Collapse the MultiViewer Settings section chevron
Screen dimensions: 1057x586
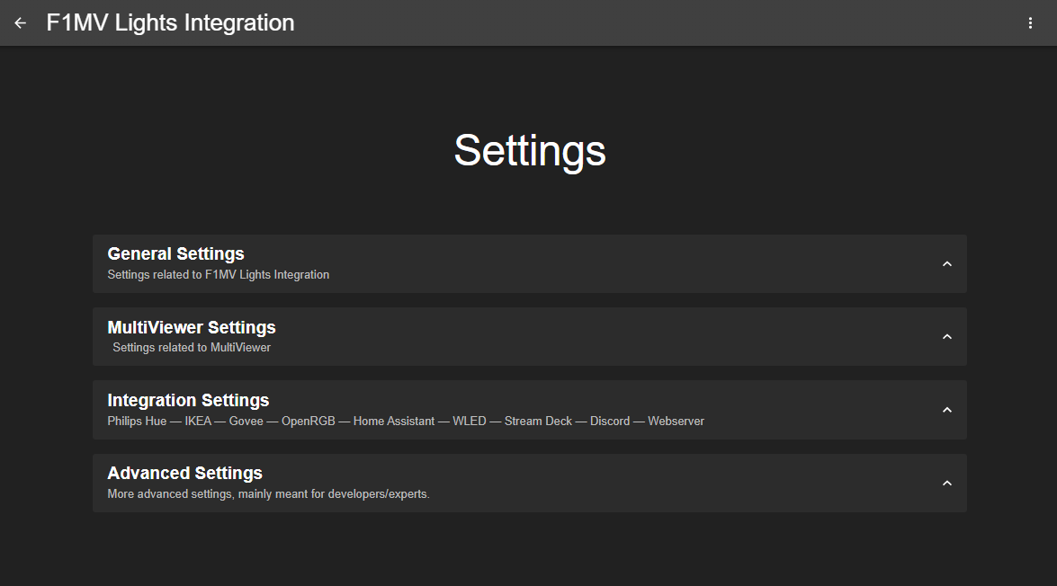point(946,336)
